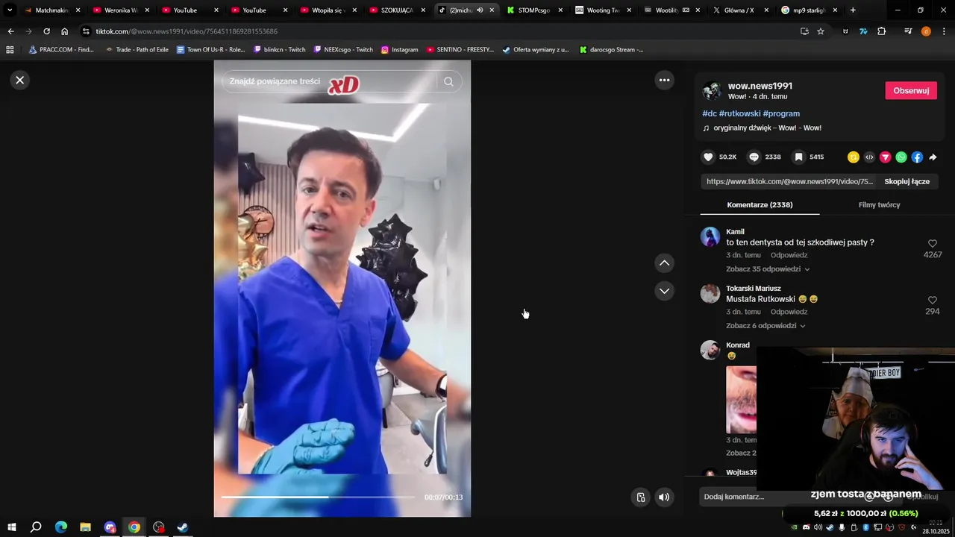Get the embed code with the </> icon
The width and height of the screenshot is (955, 537).
[869, 157]
